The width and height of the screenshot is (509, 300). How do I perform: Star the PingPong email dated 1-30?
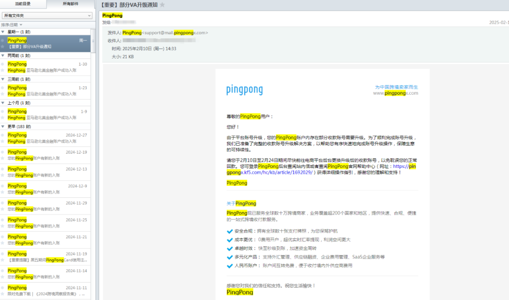click(3, 70)
